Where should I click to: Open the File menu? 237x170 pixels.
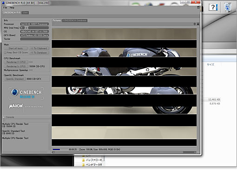click(x=5, y=7)
